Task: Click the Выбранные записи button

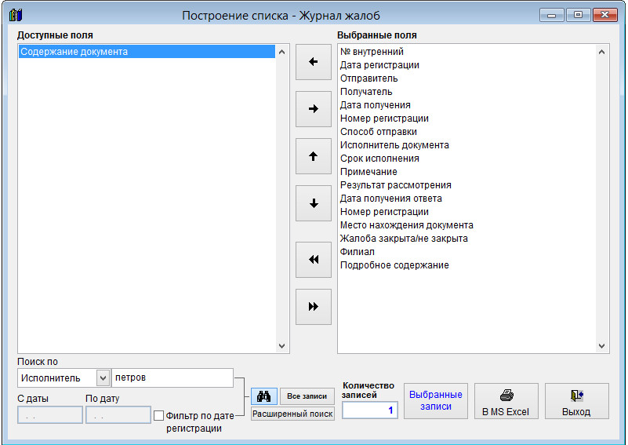Action: coord(436,401)
